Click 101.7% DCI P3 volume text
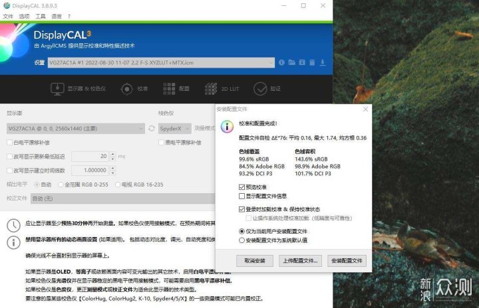Image resolution: width=479 pixels, height=308 pixels. (313, 174)
